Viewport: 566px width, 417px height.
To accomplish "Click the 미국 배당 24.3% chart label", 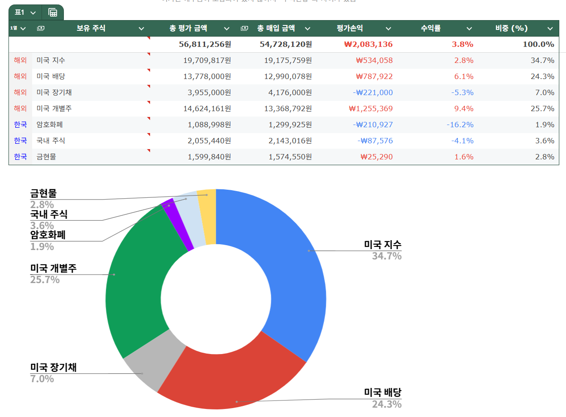I will [383, 398].
